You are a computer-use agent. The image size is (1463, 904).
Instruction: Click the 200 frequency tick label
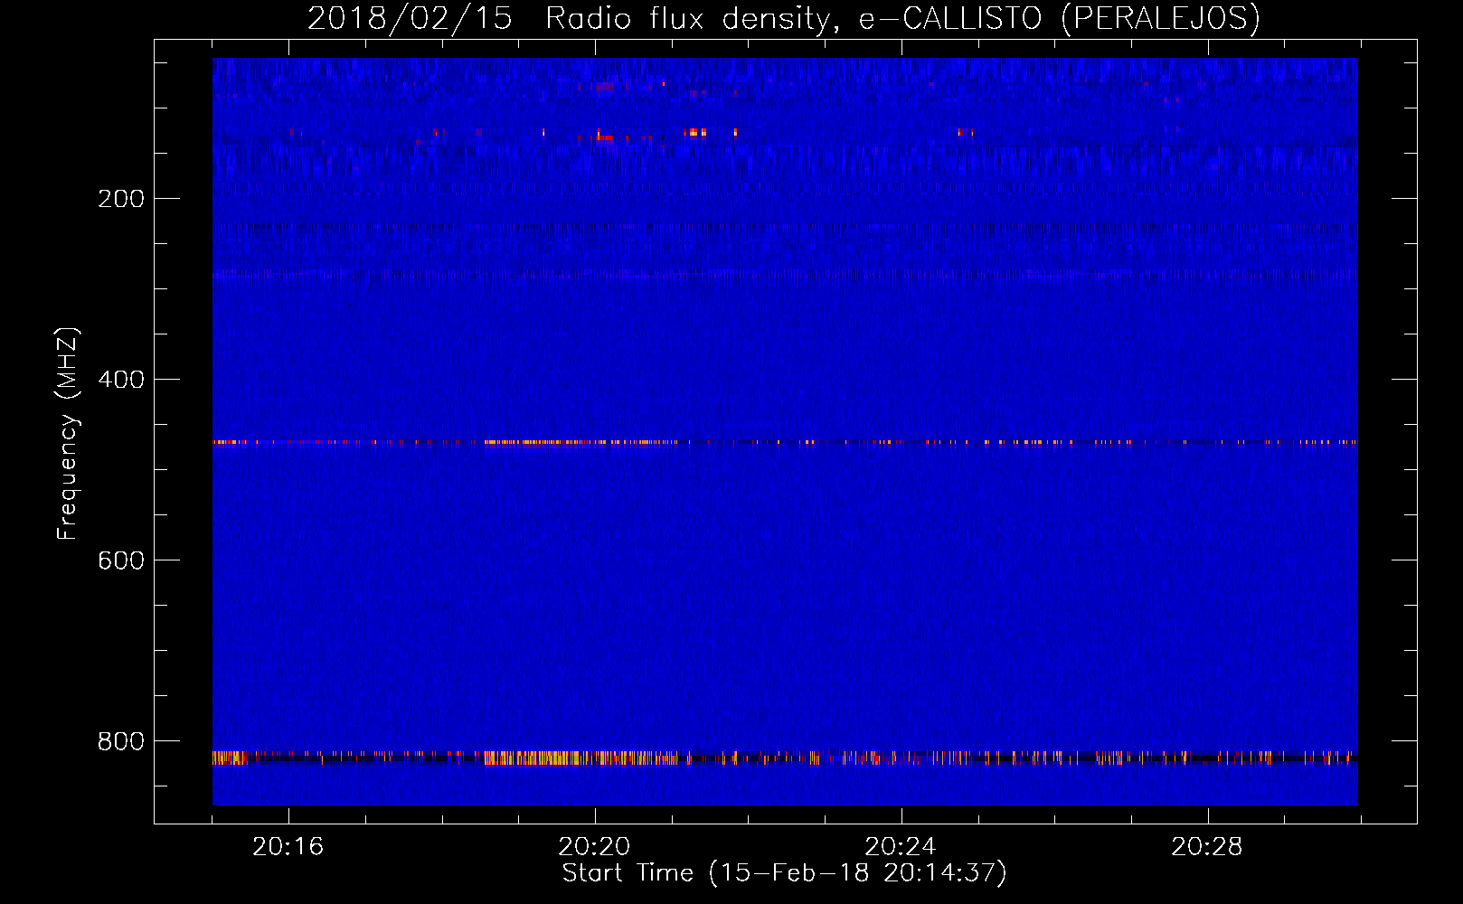pyautogui.click(x=121, y=199)
